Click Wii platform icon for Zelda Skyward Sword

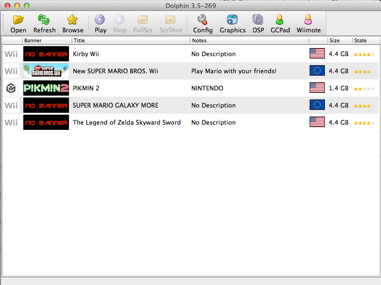[x=11, y=122]
